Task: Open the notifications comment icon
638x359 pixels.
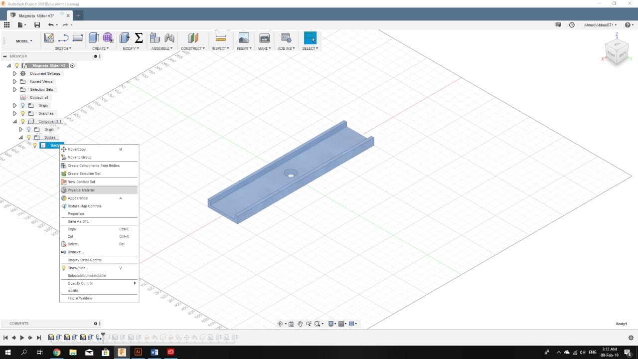Action: [x=558, y=25]
